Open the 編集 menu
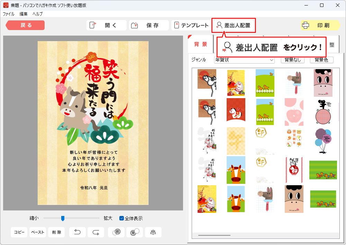 coord(24,14)
